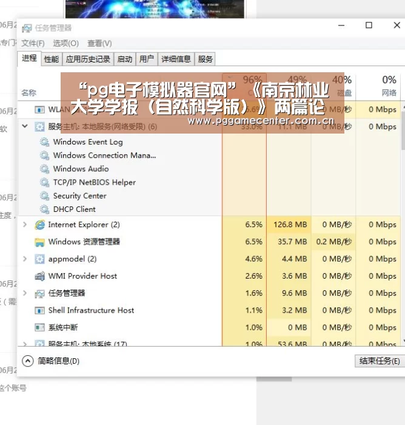The width and height of the screenshot is (405, 425).
Task: Sort by the 名称 column header
Action: tap(29, 93)
